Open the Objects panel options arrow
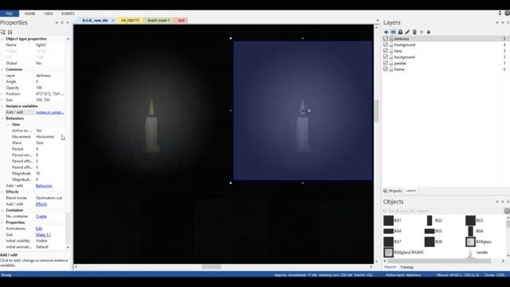This screenshot has width=510, height=287. pyautogui.click(x=497, y=202)
